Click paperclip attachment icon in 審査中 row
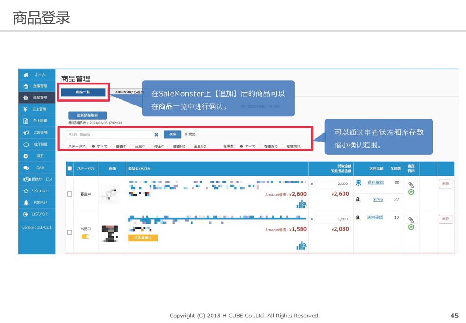 coord(411,184)
